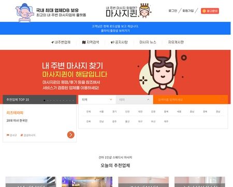
Task: Open the fourth recommended shop thumbnail
Action: pos(200,182)
